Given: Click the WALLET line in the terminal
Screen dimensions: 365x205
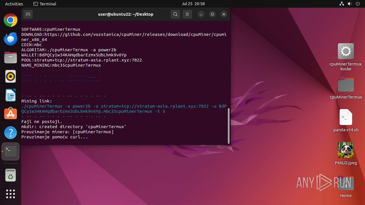Looking at the screenshot, I should coord(74,55).
